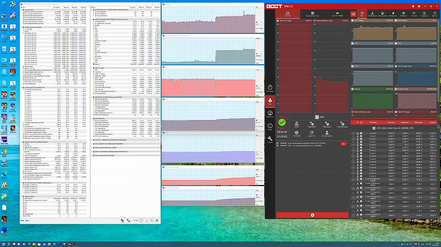Image resolution: width=441 pixels, height=247 pixels.
Task: Sort by the last Average column header
Action: click(433, 122)
